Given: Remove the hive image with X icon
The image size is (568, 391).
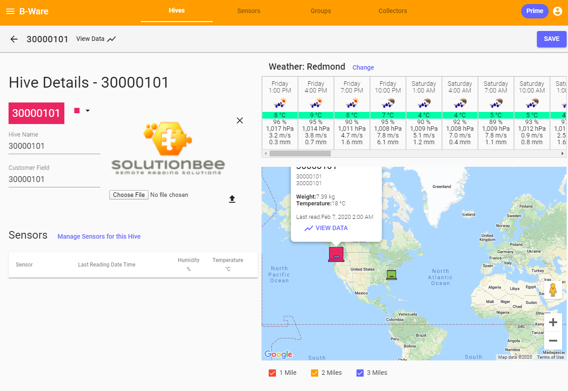Looking at the screenshot, I should point(240,120).
